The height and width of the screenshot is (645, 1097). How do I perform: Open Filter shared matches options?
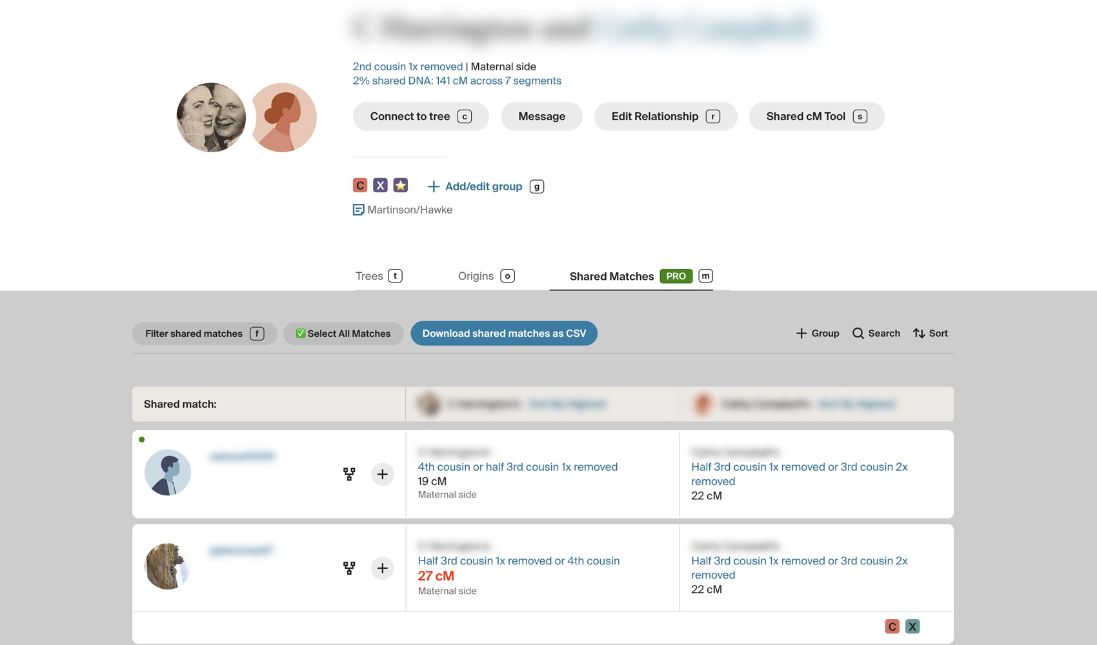click(204, 333)
